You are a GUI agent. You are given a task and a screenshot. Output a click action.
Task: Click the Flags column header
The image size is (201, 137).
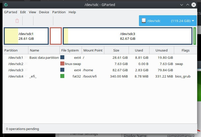[185, 50]
